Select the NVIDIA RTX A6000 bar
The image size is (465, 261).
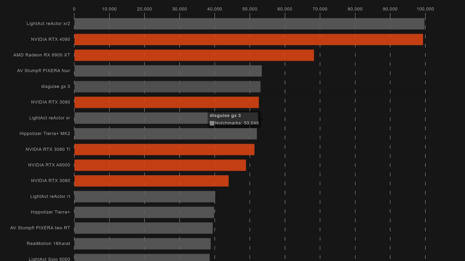pos(160,165)
